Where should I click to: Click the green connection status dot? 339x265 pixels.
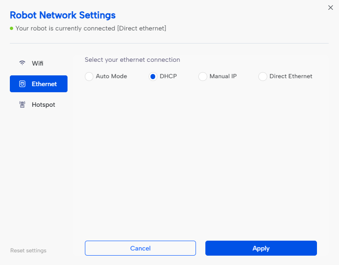tap(12, 29)
